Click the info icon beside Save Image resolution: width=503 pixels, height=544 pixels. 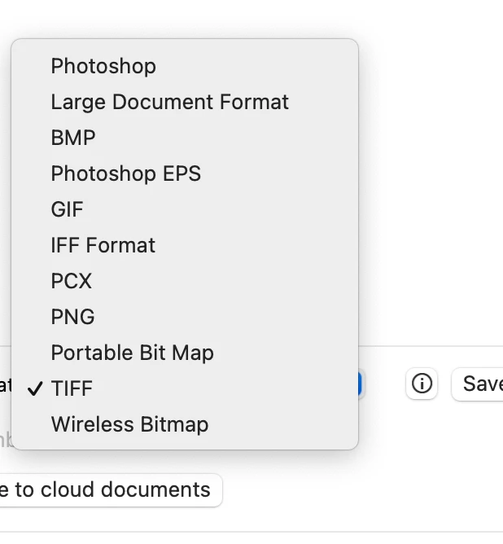click(x=422, y=384)
